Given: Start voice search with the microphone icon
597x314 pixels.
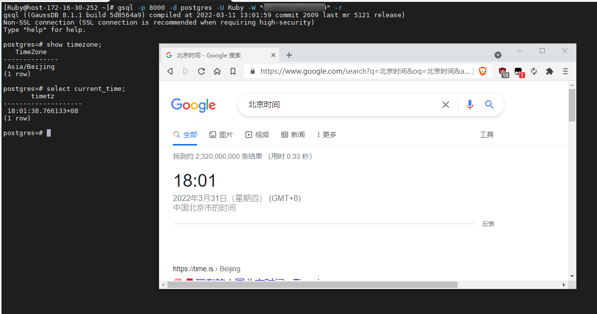Looking at the screenshot, I should click(470, 105).
